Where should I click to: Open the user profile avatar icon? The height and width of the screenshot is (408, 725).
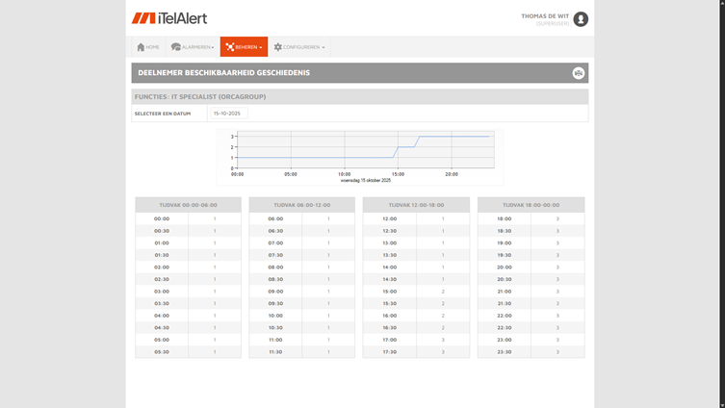pyautogui.click(x=581, y=19)
